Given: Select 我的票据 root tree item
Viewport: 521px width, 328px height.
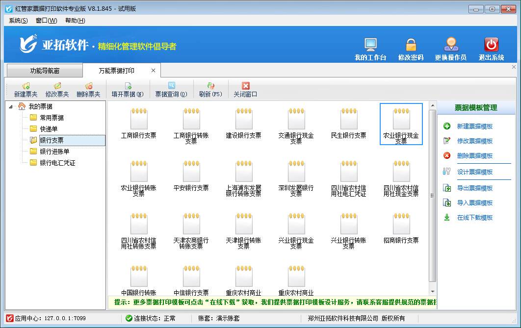Looking at the screenshot, I should tap(41, 106).
